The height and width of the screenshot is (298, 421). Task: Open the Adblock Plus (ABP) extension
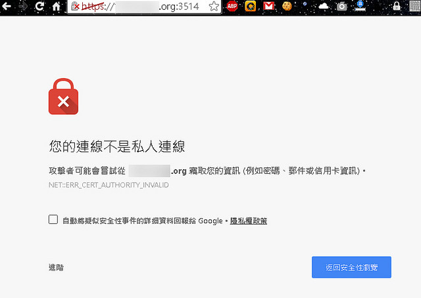click(x=232, y=7)
